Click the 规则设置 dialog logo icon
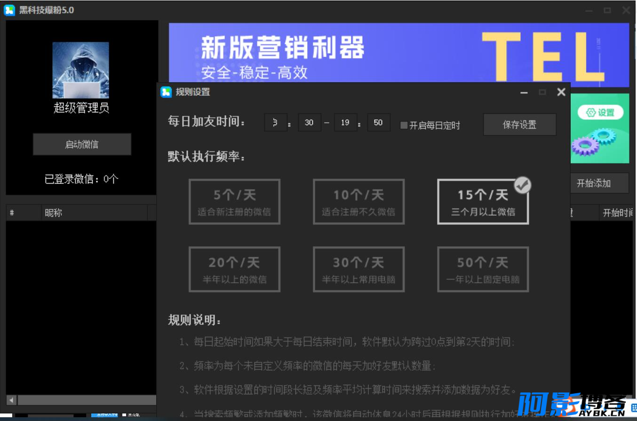The width and height of the screenshot is (637, 421). 166,92
